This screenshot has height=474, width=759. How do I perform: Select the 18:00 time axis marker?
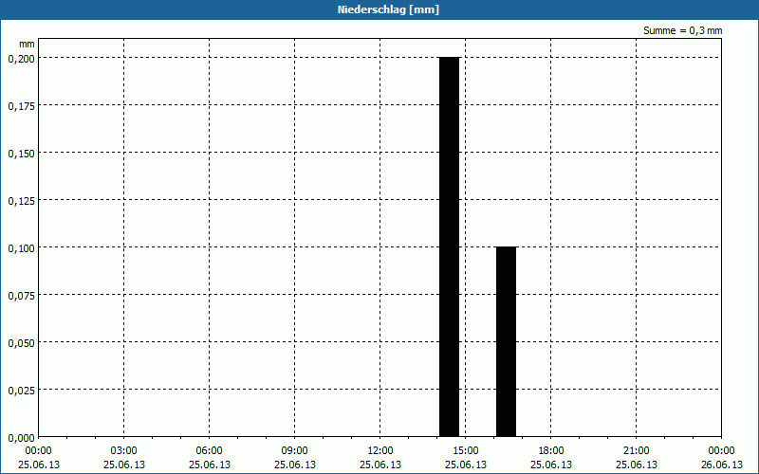tap(551, 450)
